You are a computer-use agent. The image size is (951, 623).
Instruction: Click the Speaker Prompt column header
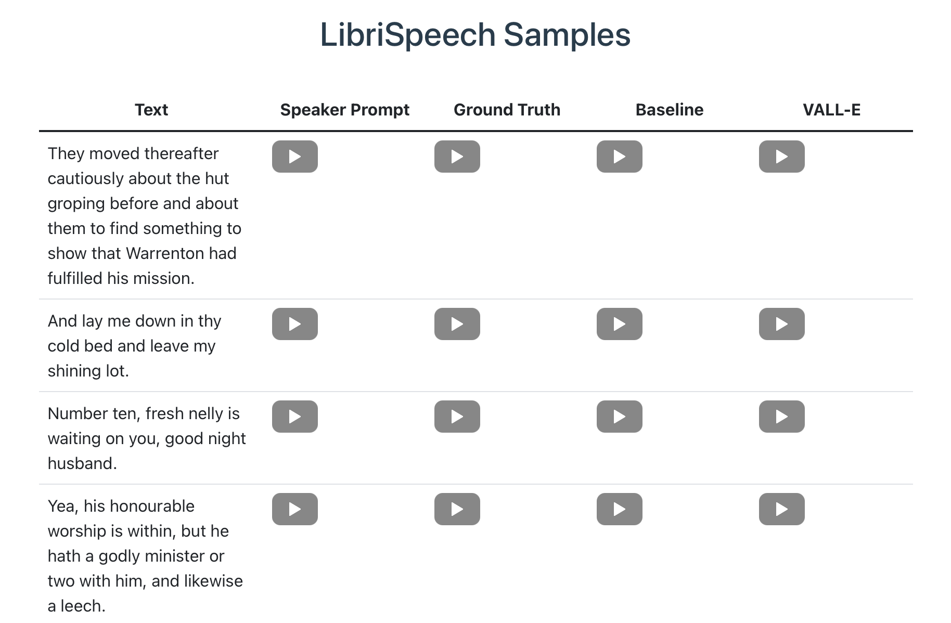(344, 110)
